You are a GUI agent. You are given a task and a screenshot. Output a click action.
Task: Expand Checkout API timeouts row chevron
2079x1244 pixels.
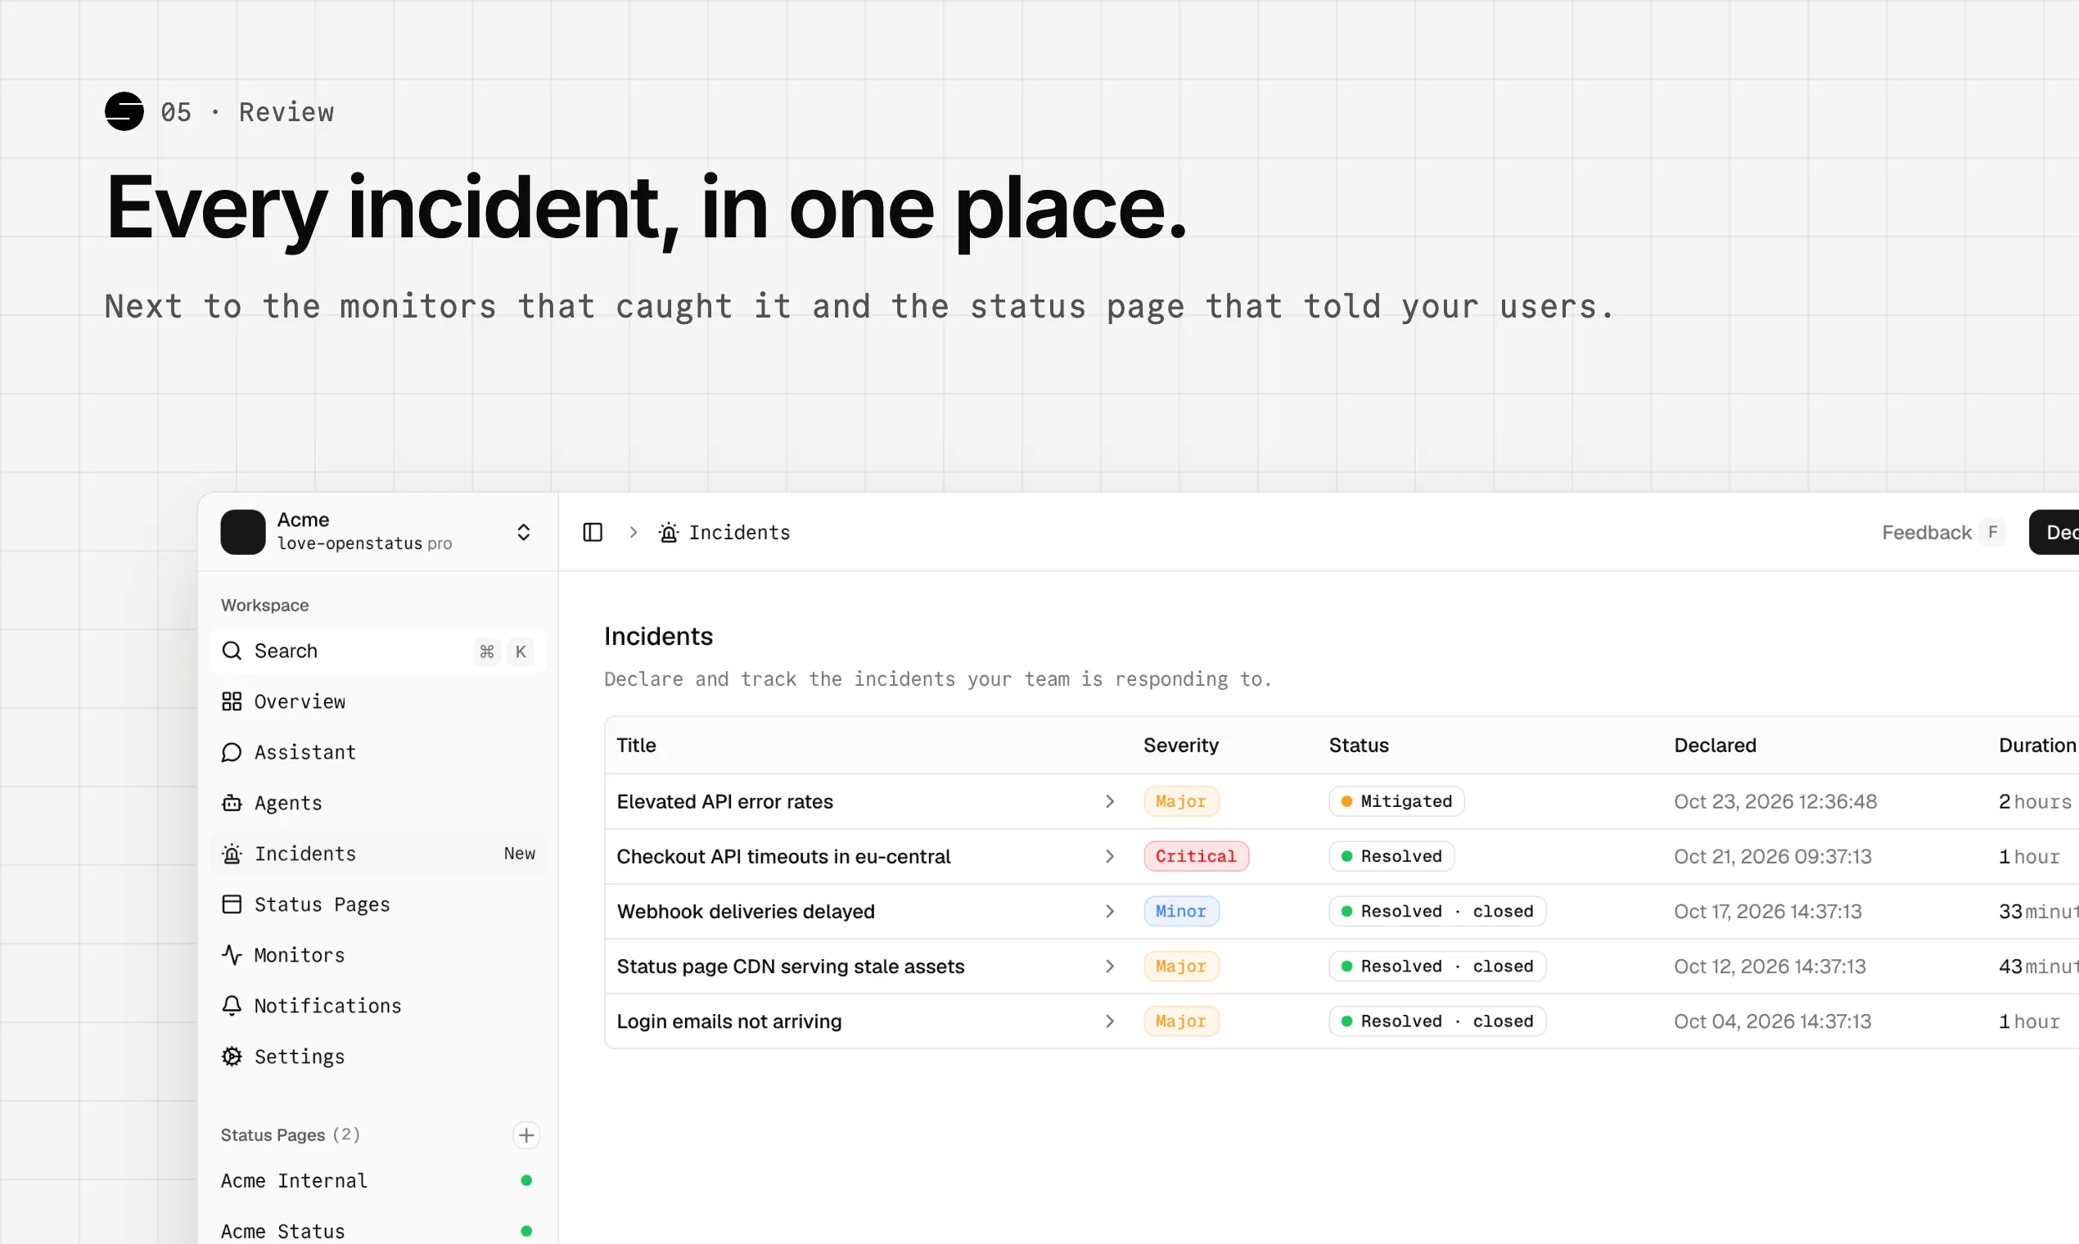point(1110,856)
